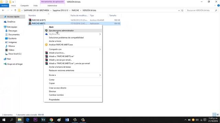Click PARCHE in the breadcrumb path

pyautogui.click(x=75, y=11)
